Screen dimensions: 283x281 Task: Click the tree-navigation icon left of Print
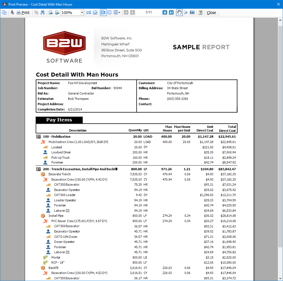pos(12,12)
